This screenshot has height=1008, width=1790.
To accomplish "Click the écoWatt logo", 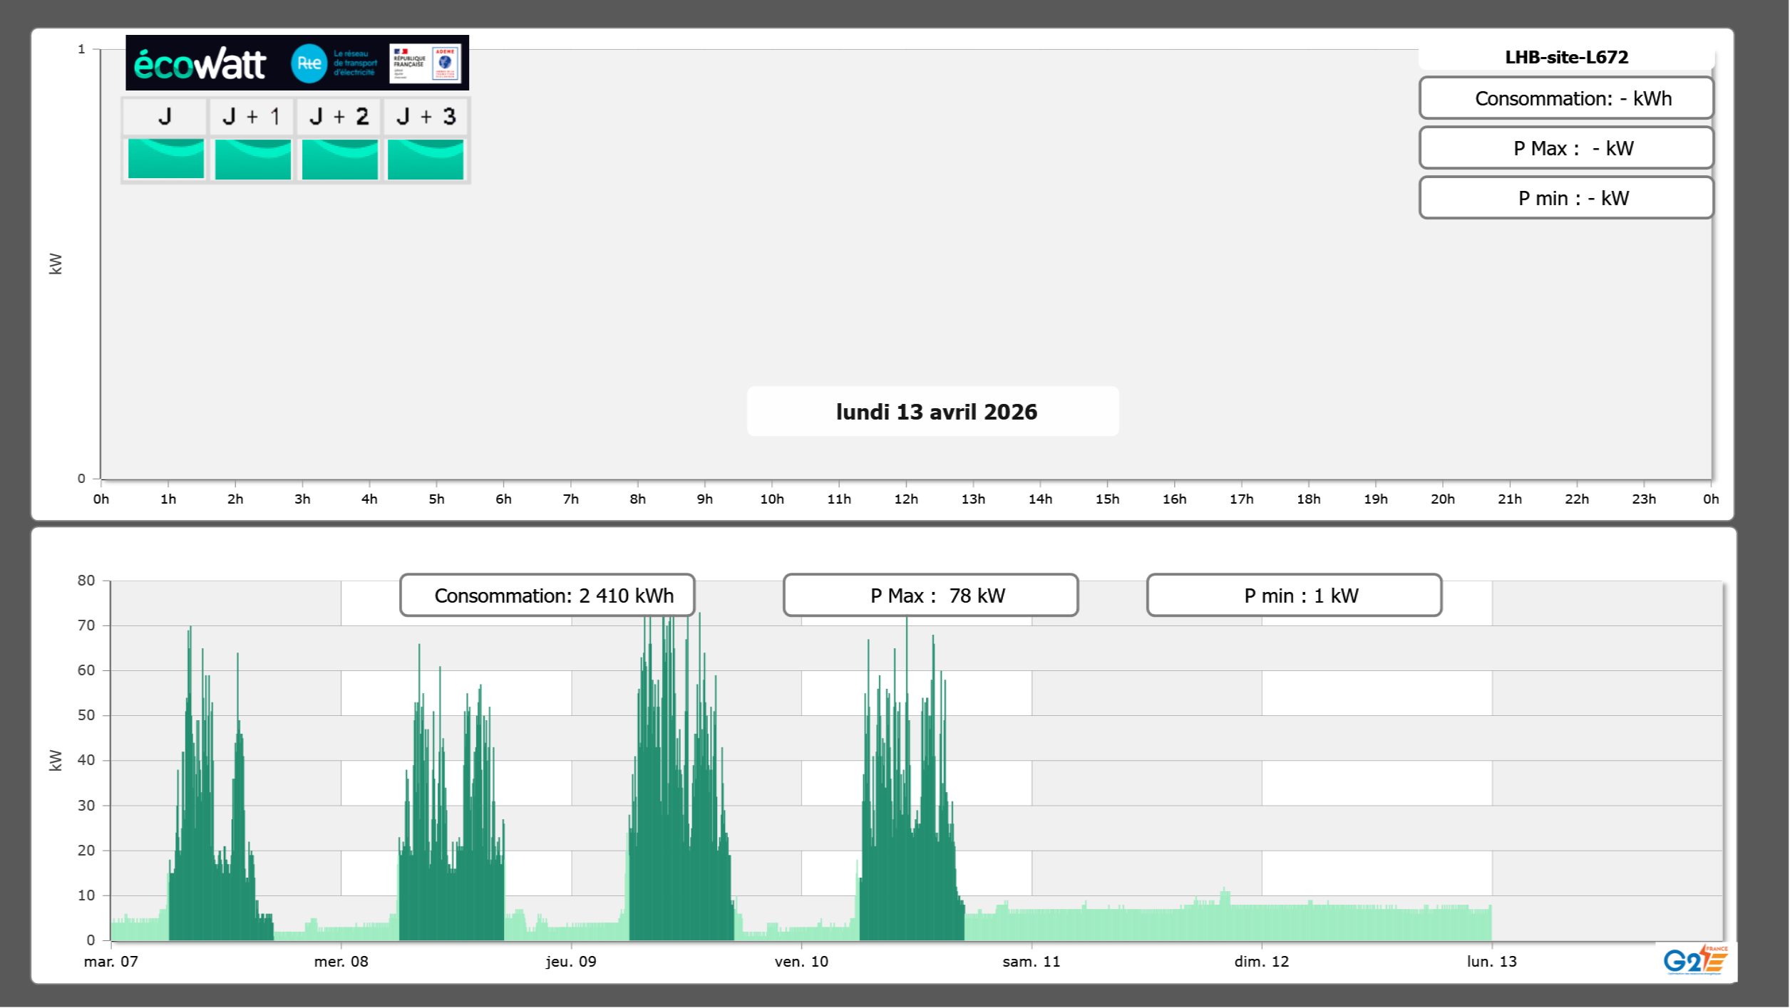I will [200, 64].
